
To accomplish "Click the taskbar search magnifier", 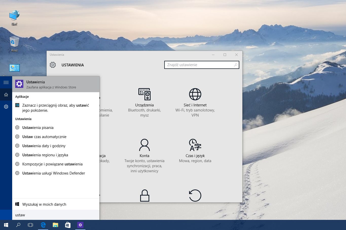I will (x=18, y=225).
